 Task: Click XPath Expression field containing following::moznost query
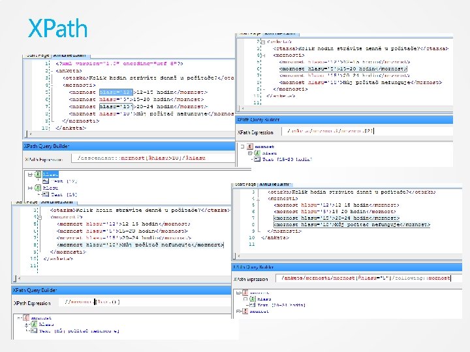368,278
